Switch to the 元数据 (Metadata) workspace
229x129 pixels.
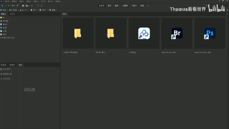point(125,6)
